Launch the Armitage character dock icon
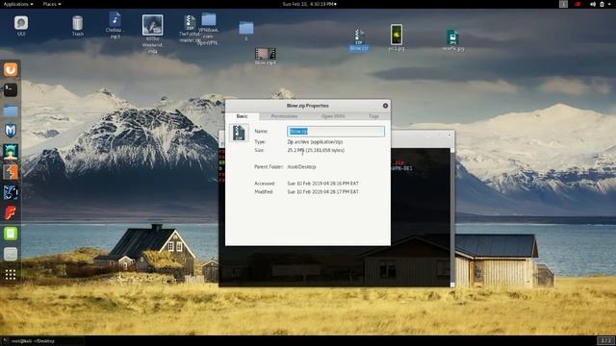 tap(11, 152)
